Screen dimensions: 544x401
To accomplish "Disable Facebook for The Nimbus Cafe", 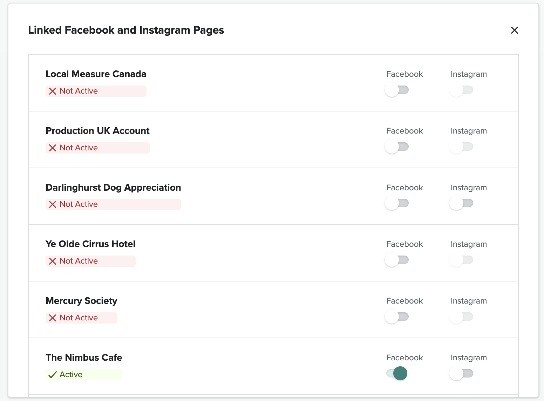I will click(x=397, y=373).
